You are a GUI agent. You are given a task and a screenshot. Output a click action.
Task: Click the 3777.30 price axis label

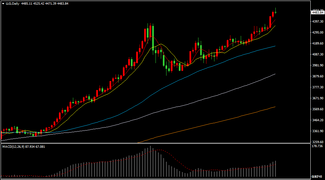(318, 87)
